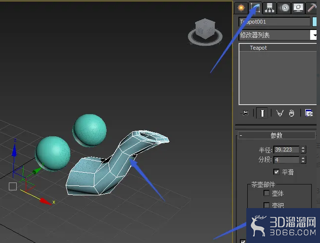This screenshot has height=243, width=320.
Task: Click Remove Modifier from stack icon
Action: click(291, 113)
